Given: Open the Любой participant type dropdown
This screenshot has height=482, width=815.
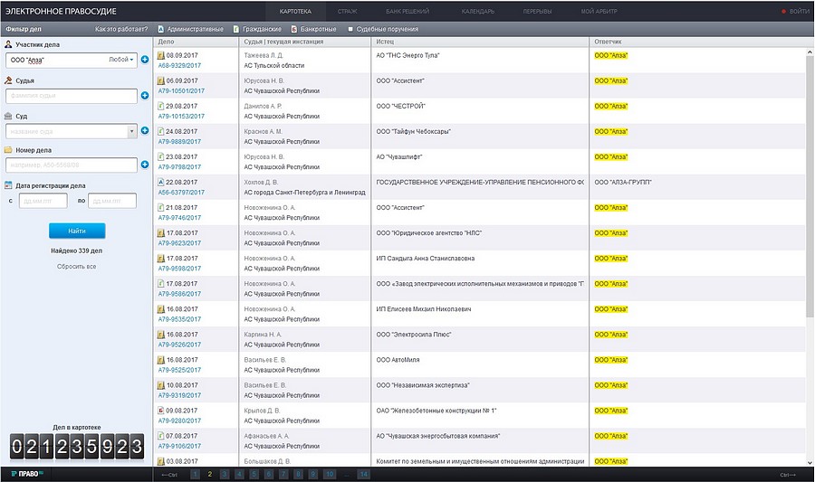Looking at the screenshot, I should pyautogui.click(x=121, y=60).
